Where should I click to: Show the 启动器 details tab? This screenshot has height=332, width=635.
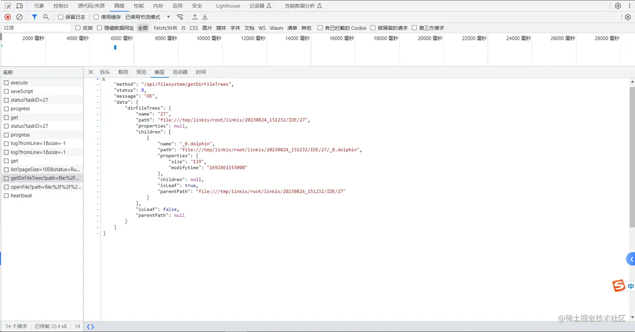point(180,72)
